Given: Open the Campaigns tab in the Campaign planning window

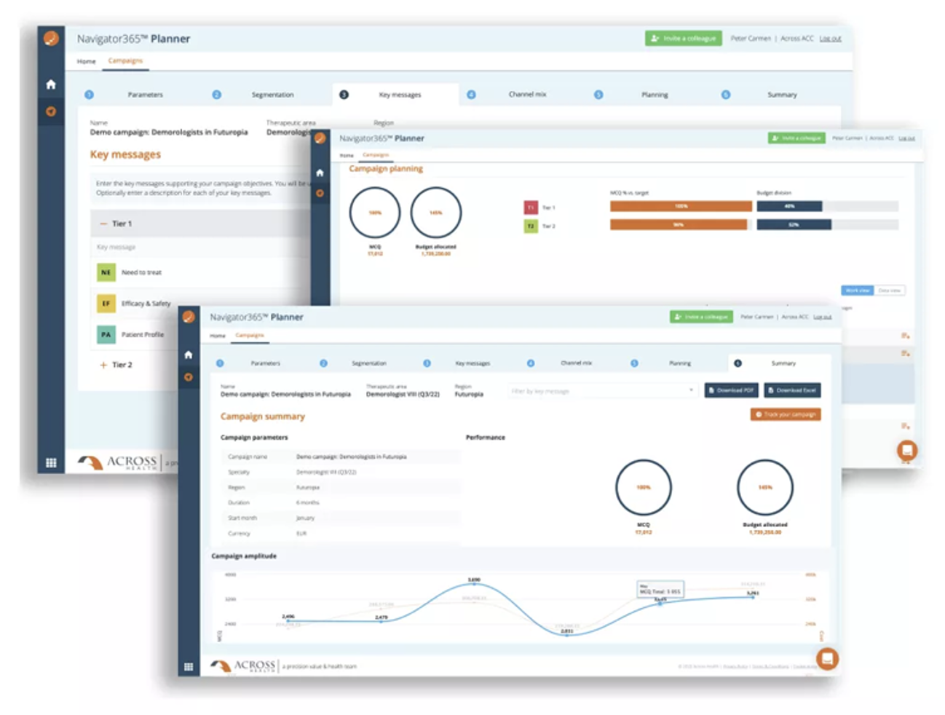Looking at the screenshot, I should [x=376, y=154].
